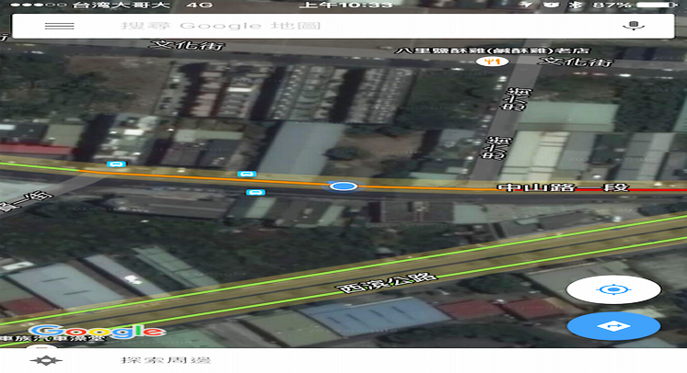The width and height of the screenshot is (687, 373).
Task: Open directions with the blue arrow button
Action: point(612,325)
